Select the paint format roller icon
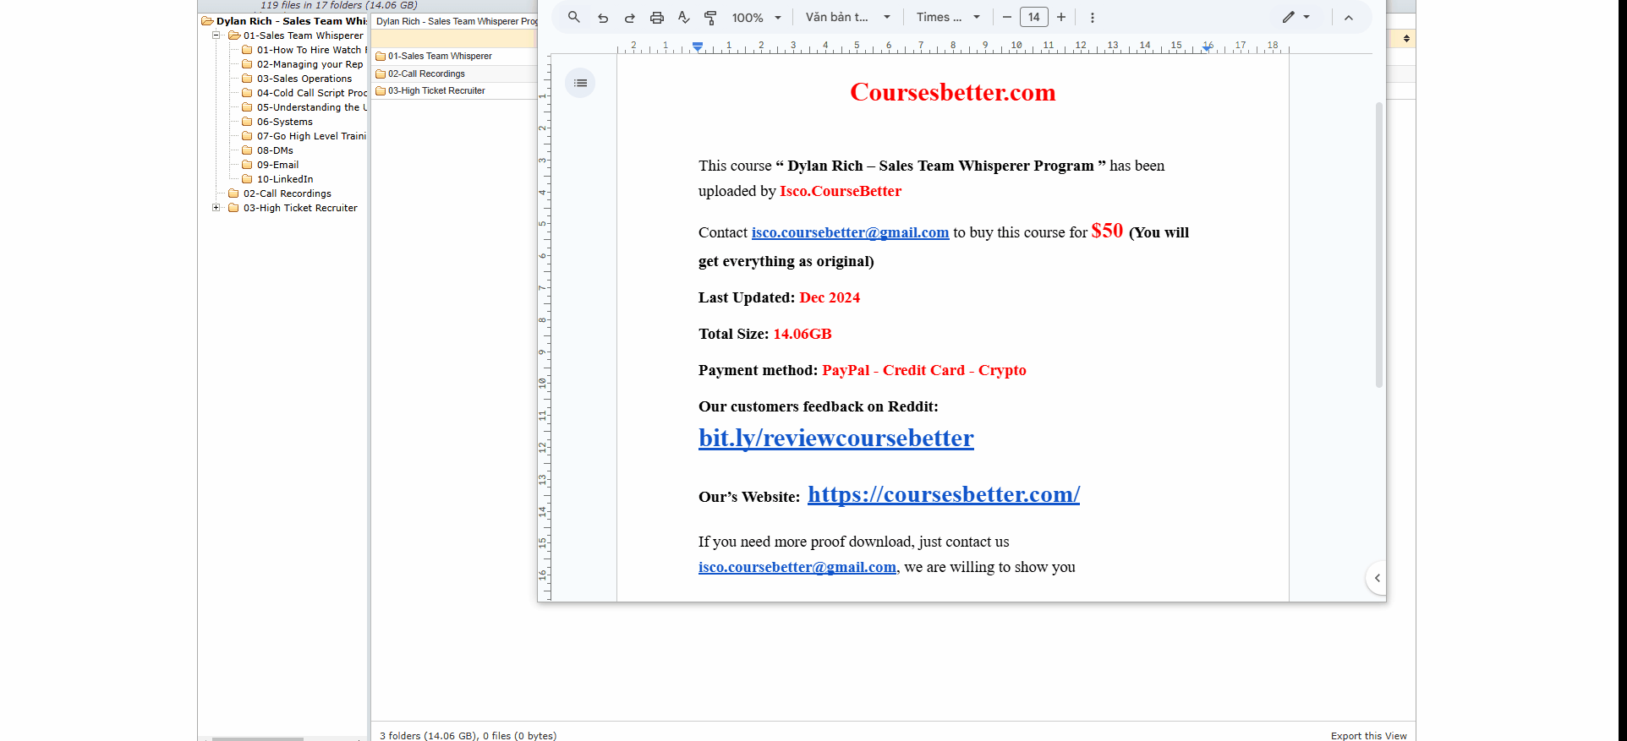 coord(710,18)
